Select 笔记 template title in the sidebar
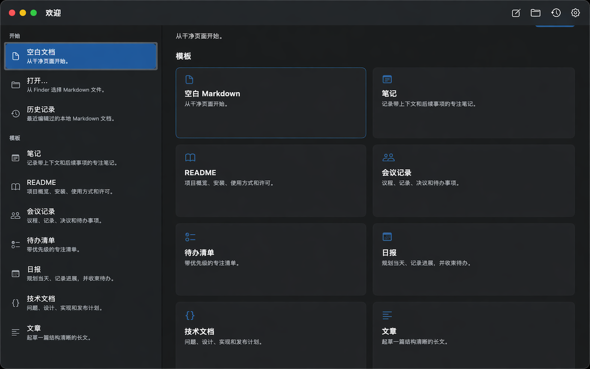590x369 pixels. (34, 154)
